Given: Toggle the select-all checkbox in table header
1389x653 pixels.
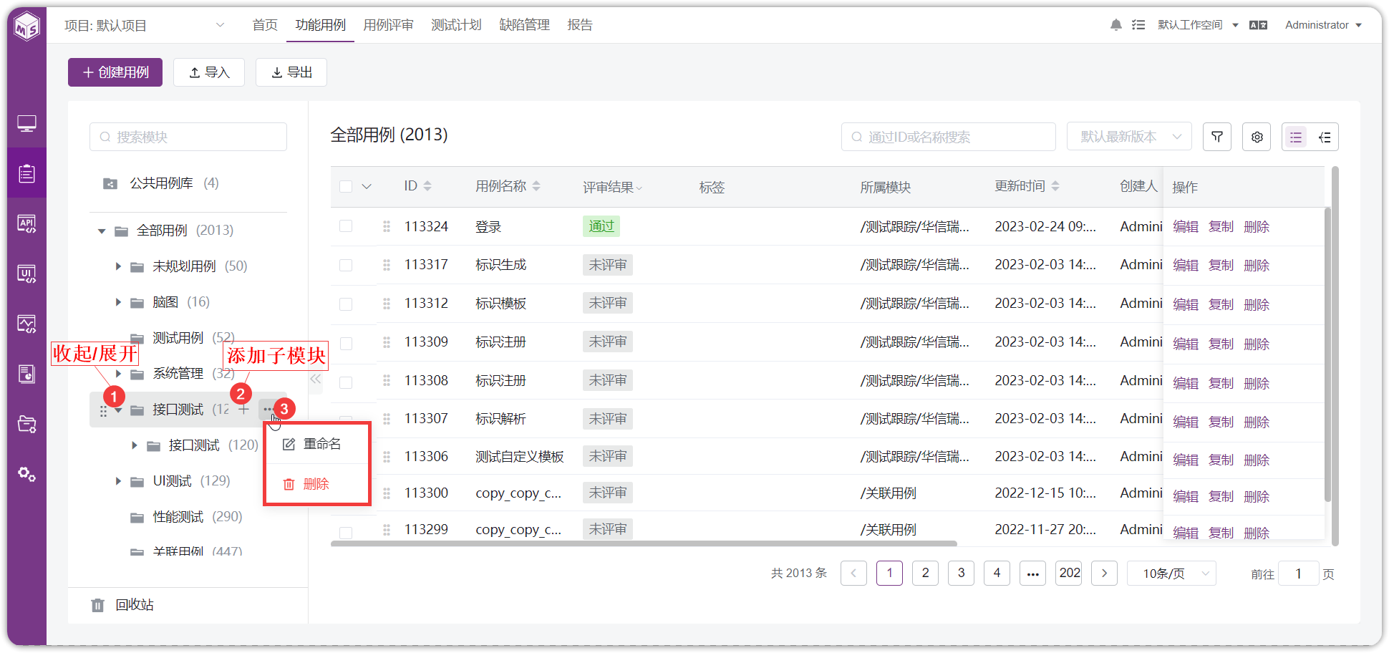Looking at the screenshot, I should pyautogui.click(x=346, y=186).
